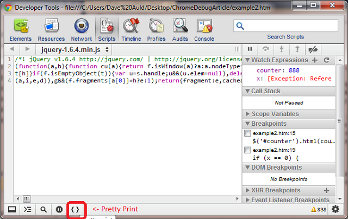This screenshot has height=219, width=348.
Task: Refresh watch expressions
Action: [x=326, y=60]
